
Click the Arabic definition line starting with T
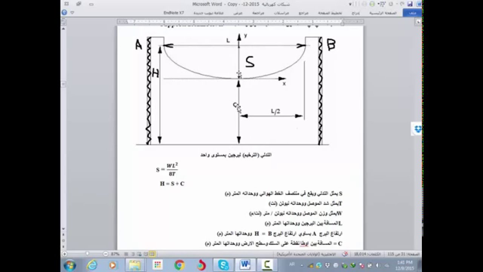[x=305, y=203]
